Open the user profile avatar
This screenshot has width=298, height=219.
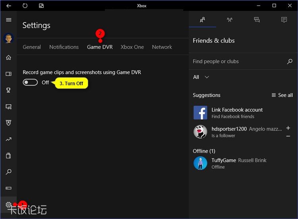point(9,38)
